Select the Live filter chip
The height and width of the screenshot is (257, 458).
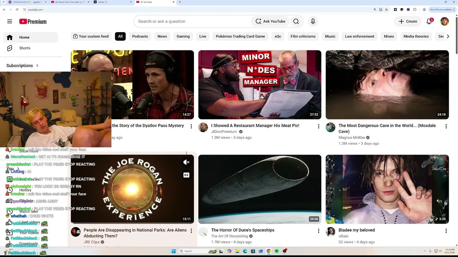click(203, 36)
